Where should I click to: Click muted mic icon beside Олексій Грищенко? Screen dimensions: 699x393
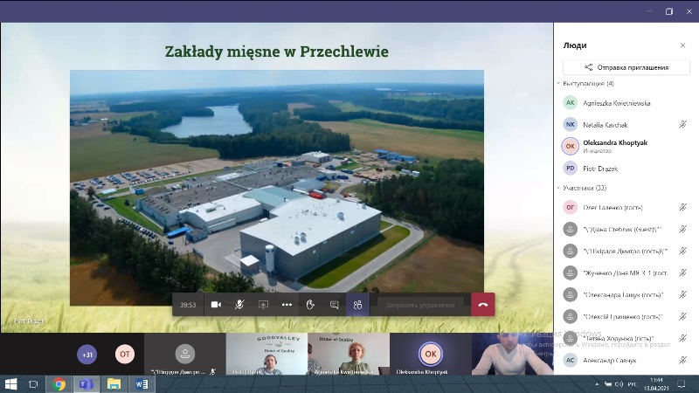[682, 316]
